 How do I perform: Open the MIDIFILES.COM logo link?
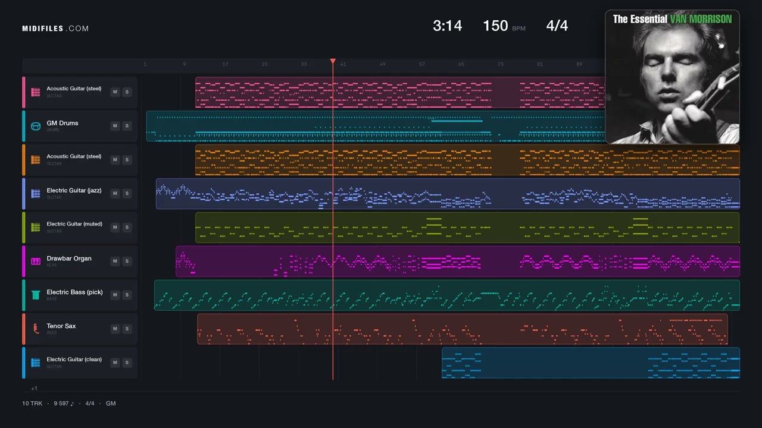coord(55,29)
